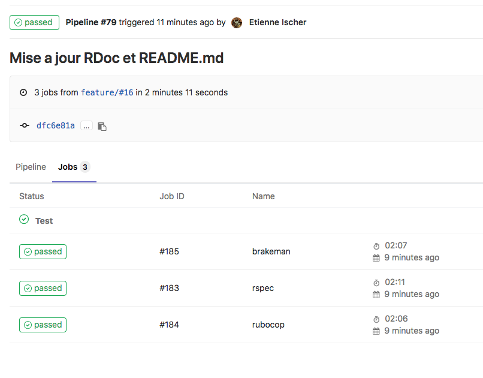Screen dimensions: 483x378
Task: Click the rubocop duration stopwatch icon
Action: tap(376, 319)
